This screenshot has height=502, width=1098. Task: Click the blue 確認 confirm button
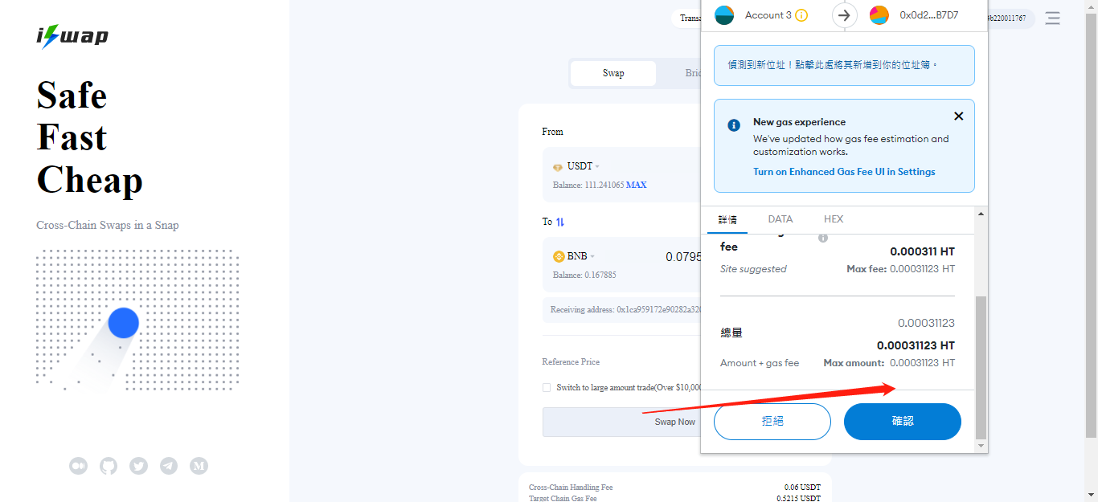click(x=903, y=421)
